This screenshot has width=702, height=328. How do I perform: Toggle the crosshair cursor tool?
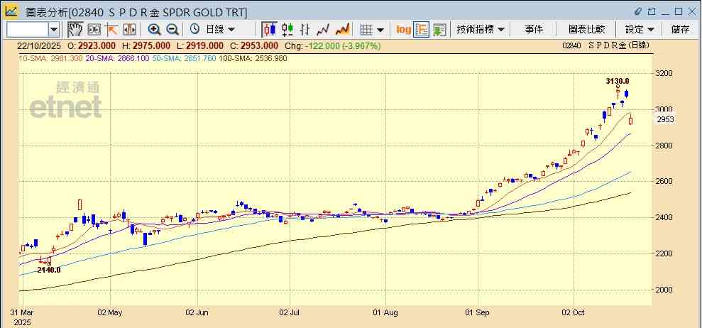point(111,29)
